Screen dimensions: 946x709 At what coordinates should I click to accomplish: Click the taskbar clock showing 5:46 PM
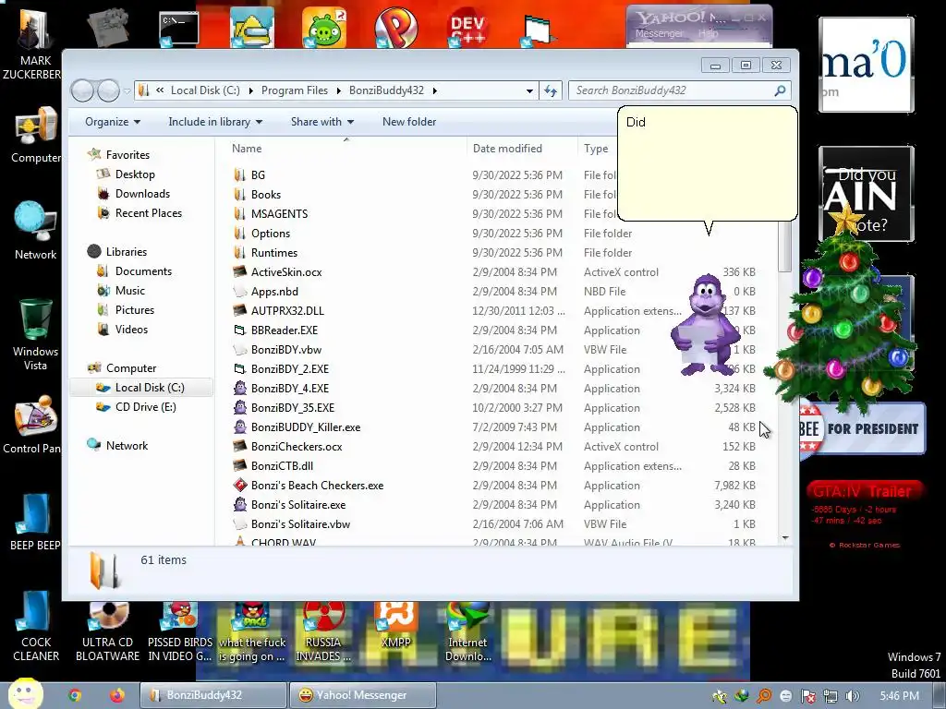point(899,696)
